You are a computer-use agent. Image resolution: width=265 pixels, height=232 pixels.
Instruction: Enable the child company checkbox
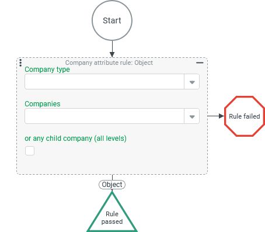[x=30, y=151]
